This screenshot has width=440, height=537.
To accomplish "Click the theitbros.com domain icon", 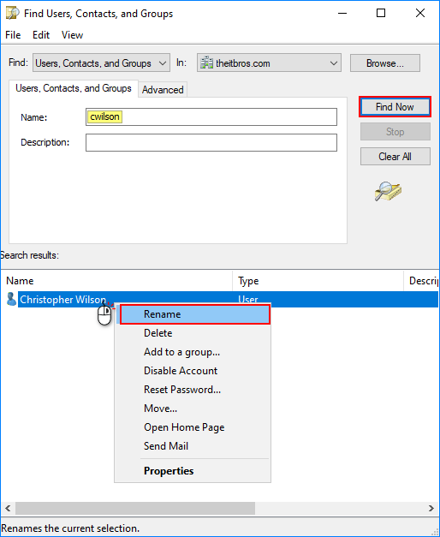I will pyautogui.click(x=206, y=63).
